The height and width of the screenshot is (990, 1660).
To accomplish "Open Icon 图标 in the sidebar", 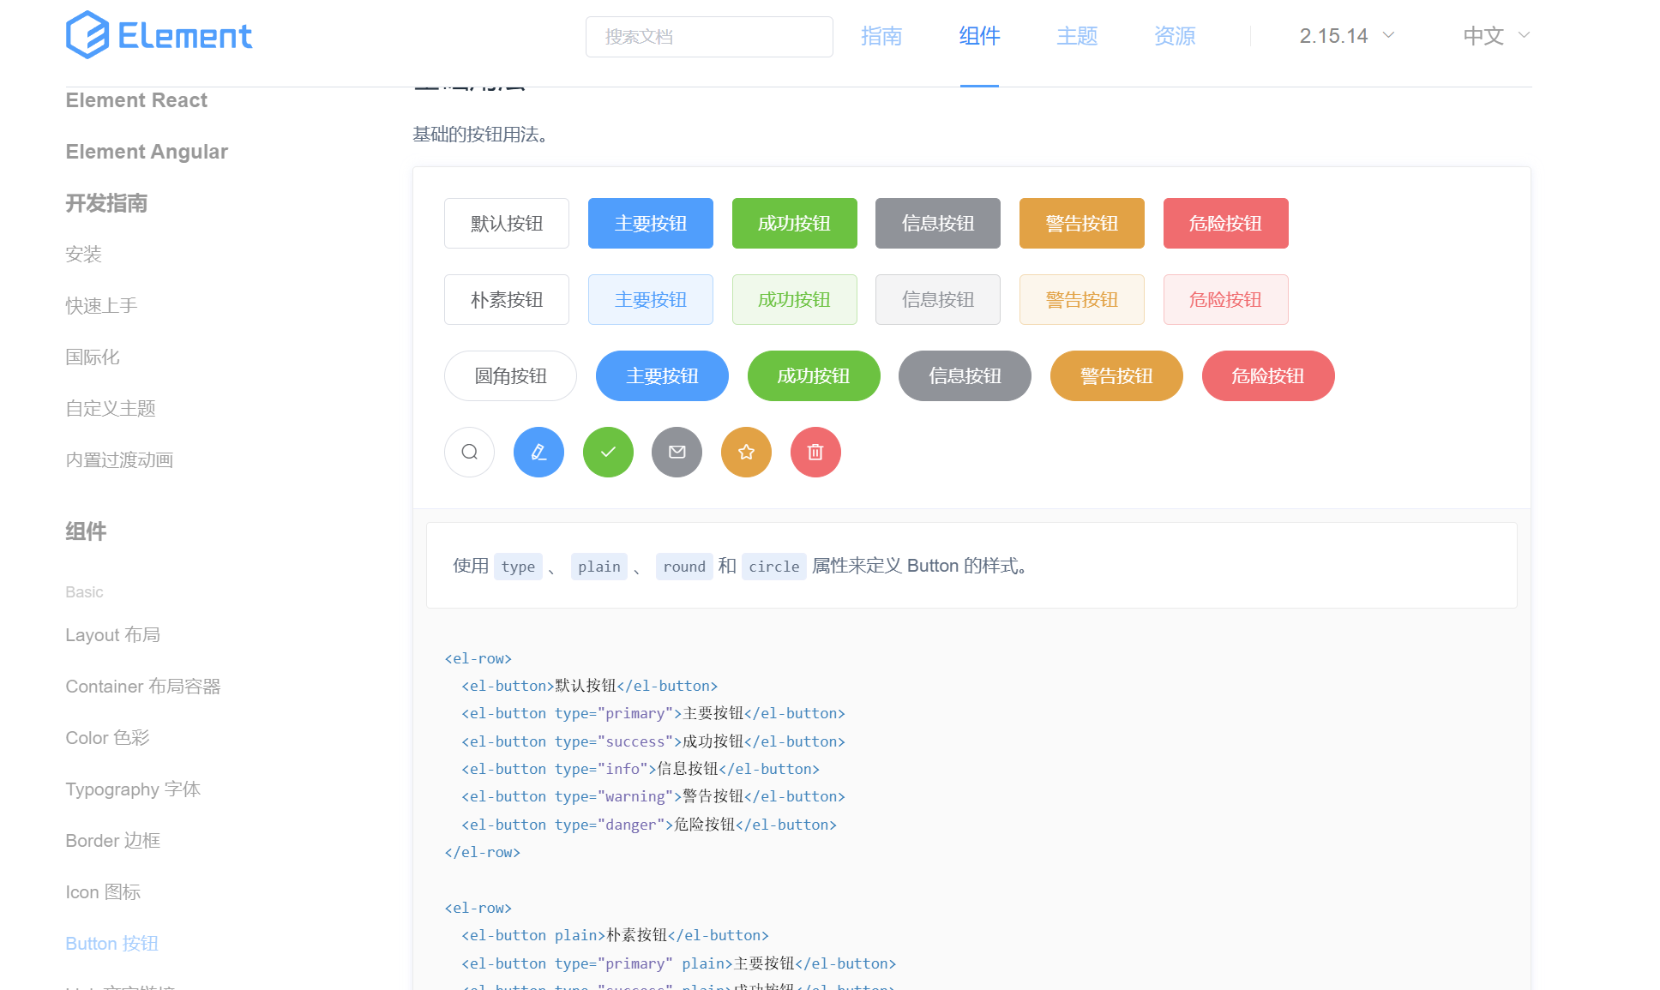I will 103,891.
